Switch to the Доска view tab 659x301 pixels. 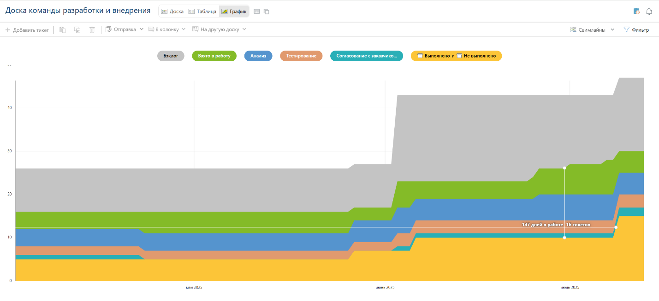point(172,12)
